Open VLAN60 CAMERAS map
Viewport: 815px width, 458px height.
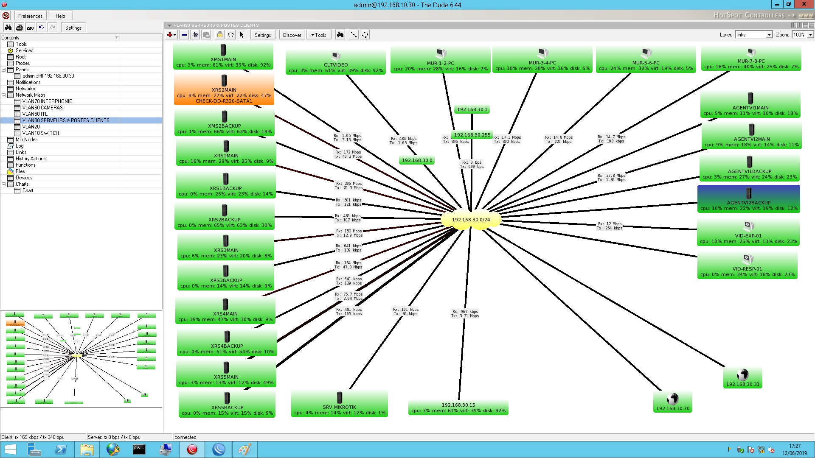42,108
